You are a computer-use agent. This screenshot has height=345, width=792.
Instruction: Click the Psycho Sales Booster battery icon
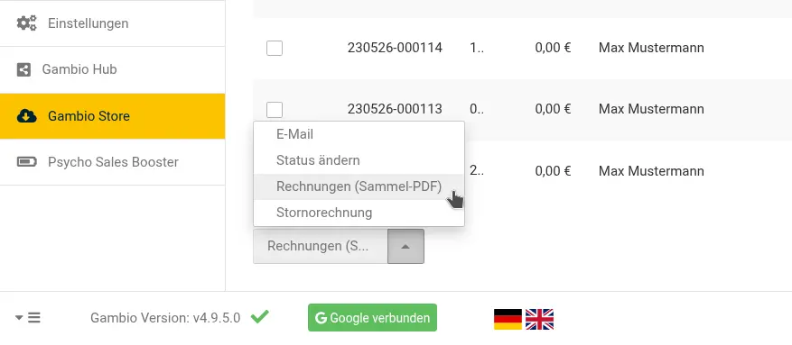(x=27, y=162)
